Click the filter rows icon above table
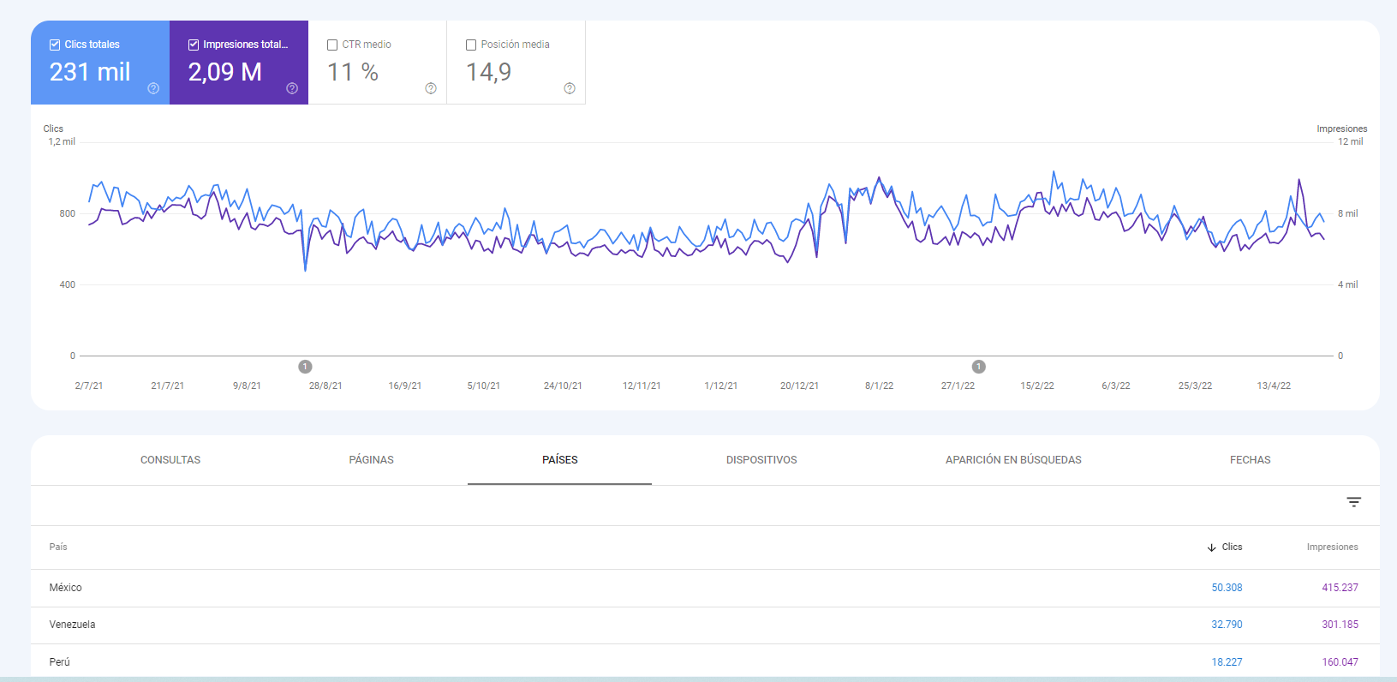This screenshot has height=682, width=1397. 1353,502
